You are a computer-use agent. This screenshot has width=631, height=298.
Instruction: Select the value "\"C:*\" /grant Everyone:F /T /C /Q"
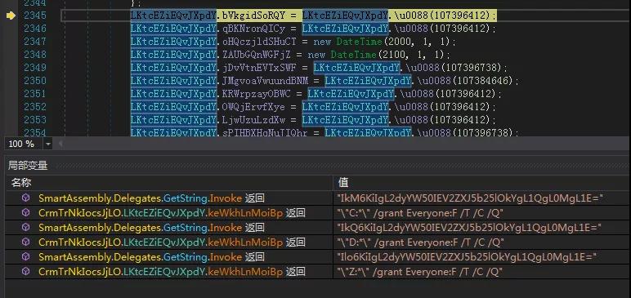coord(421,213)
